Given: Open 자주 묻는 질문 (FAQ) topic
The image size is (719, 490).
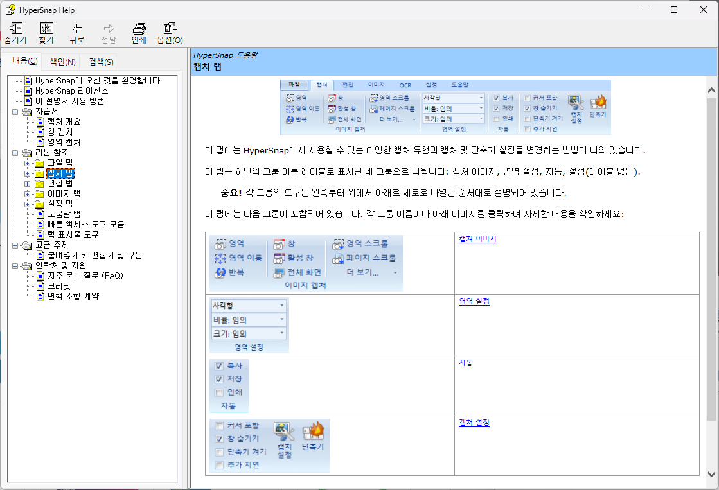Looking at the screenshot, I should (85, 276).
